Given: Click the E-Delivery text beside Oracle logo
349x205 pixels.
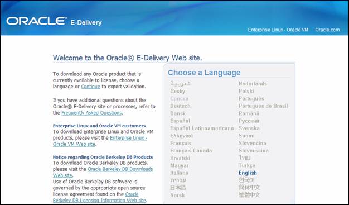Looking at the screenshot, I should coord(86,23).
